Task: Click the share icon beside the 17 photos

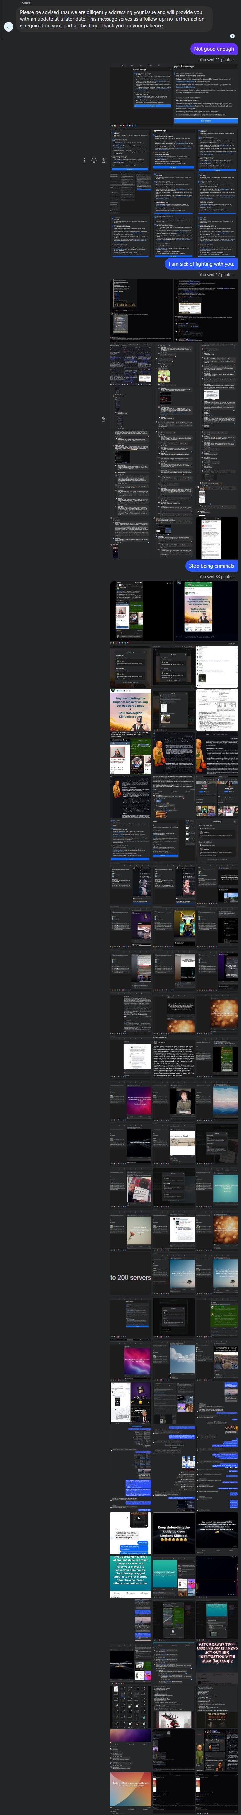Action: (x=103, y=419)
